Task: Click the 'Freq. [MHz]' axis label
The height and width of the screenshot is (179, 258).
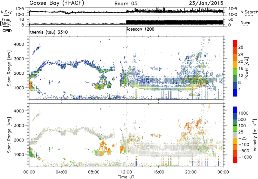Action: (6, 22)
